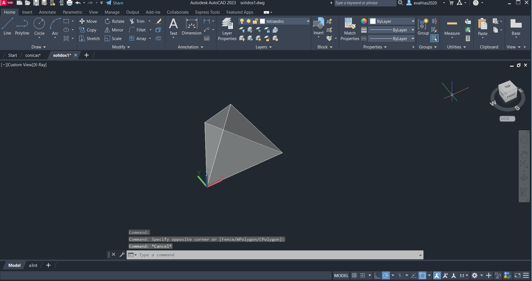Open the Pan tool in navigation bar
Viewport: 532px width, 281px height.
pyautogui.click(x=524, y=154)
